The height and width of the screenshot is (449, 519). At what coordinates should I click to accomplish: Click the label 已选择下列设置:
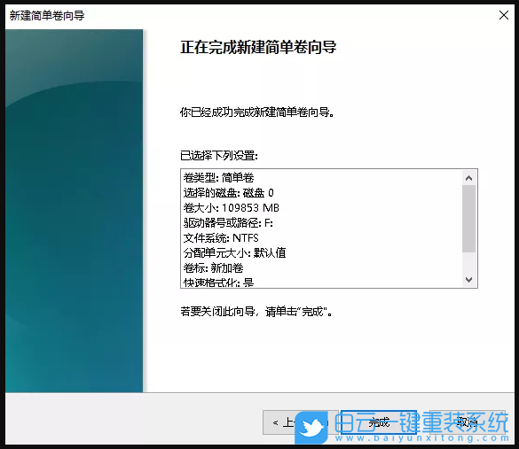(219, 155)
